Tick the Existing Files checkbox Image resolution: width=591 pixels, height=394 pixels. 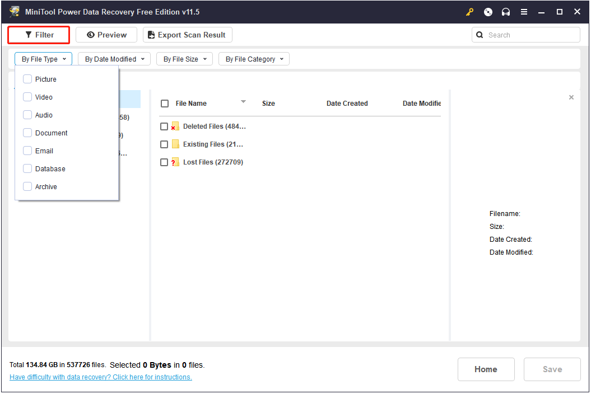pos(164,144)
